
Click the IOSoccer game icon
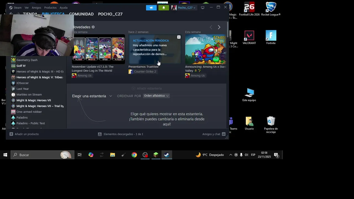click(x=13, y=83)
